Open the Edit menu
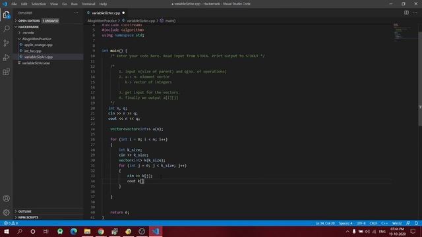The width and height of the screenshot is (422, 237). click(x=24, y=4)
